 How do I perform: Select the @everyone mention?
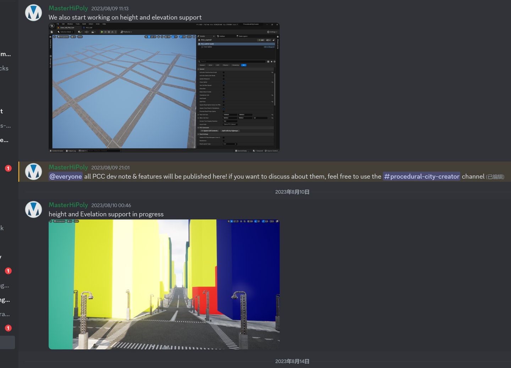click(66, 177)
